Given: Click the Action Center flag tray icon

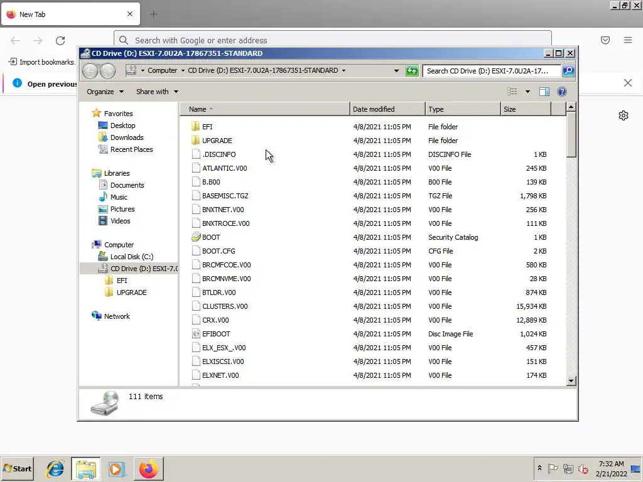Looking at the screenshot, I should (553, 468).
